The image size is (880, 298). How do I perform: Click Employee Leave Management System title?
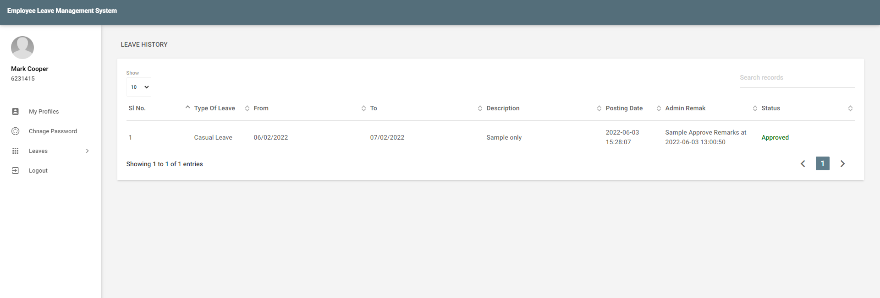[x=62, y=11]
